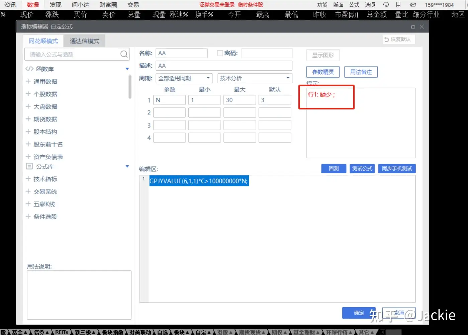Click the 公式库 document icon
The image size is (468, 335).
click(x=29, y=166)
